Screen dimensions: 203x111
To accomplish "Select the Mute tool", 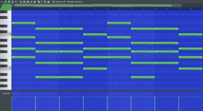I will [x=35, y=2].
